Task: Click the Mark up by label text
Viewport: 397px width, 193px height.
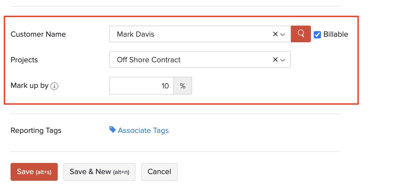Action: pyautogui.click(x=29, y=86)
